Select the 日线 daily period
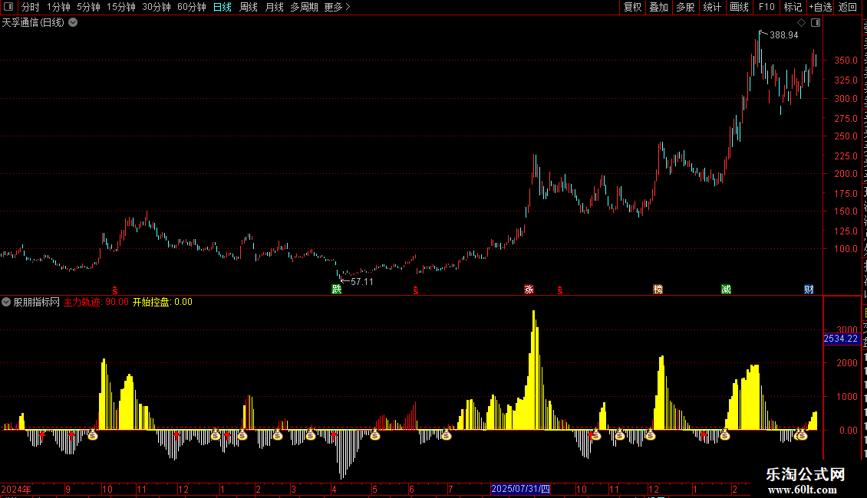Viewport: 867px width, 498px height. (223, 7)
